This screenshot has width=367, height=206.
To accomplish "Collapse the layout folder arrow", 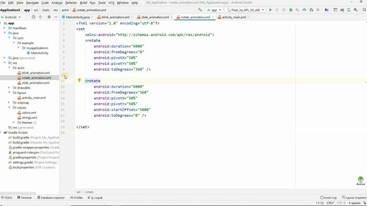I will [x=9, y=93].
